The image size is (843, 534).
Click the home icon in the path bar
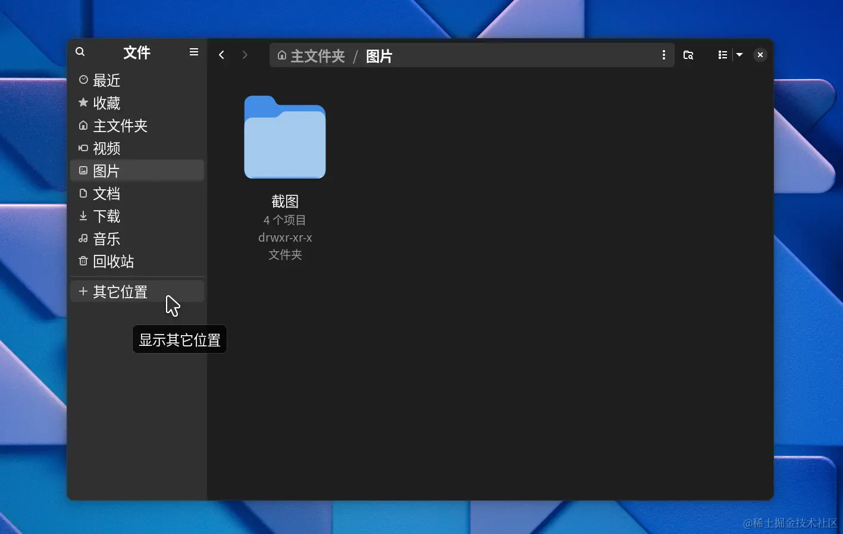[x=282, y=55]
